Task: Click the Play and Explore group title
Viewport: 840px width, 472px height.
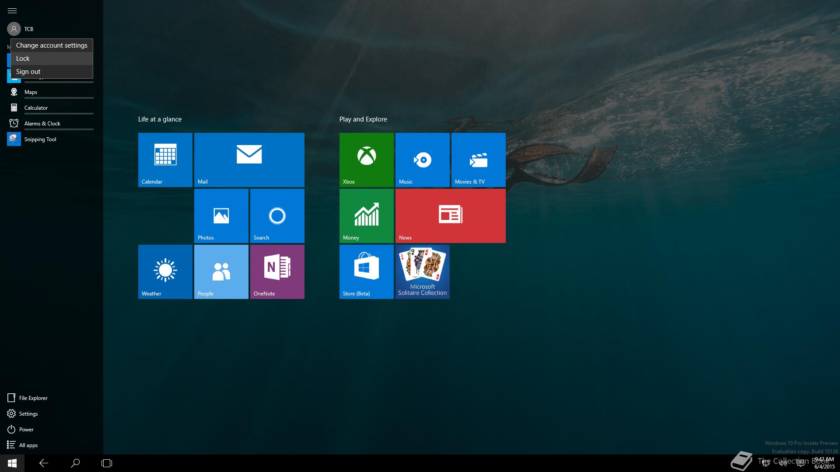Action: pyautogui.click(x=363, y=119)
